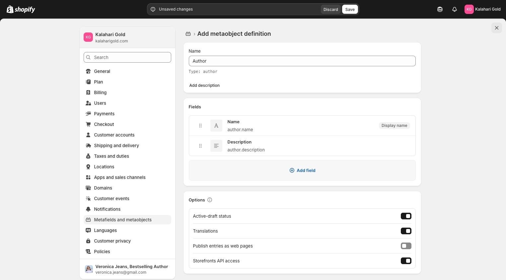Image resolution: width=506 pixels, height=280 pixels.
Task: Click the Add field button
Action: 302,170
